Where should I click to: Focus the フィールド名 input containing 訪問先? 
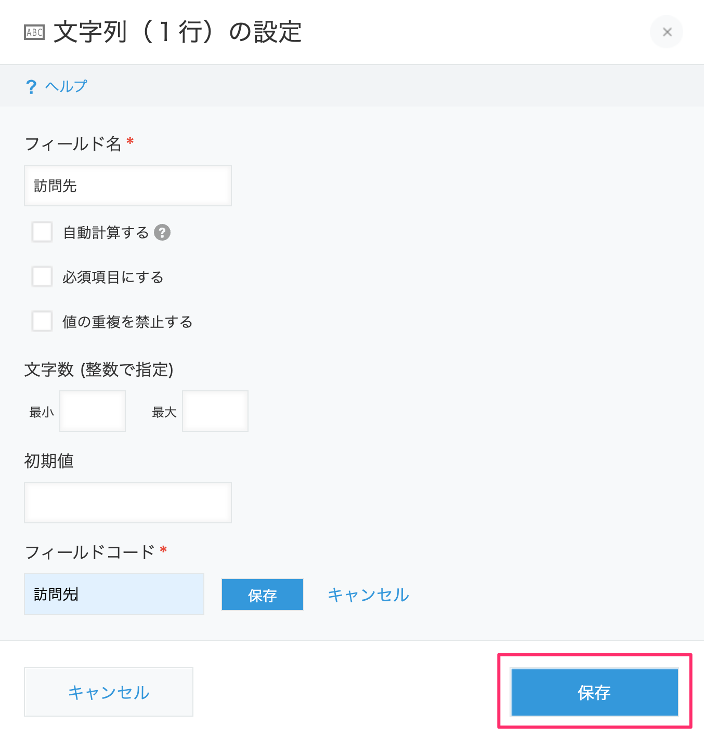point(128,186)
